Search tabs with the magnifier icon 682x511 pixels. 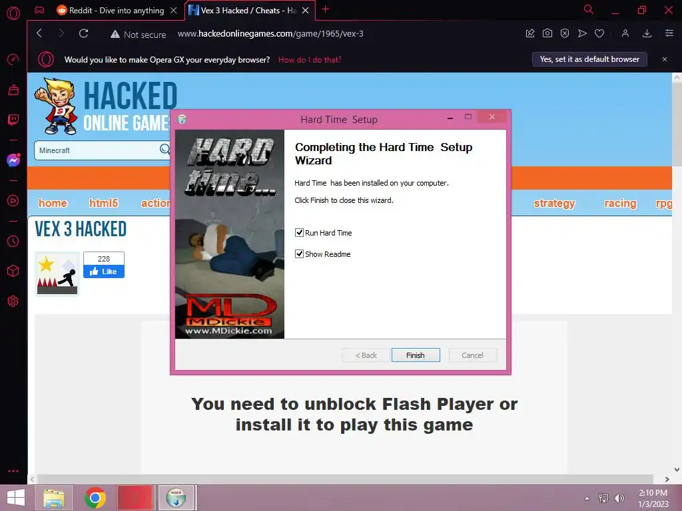(589, 9)
